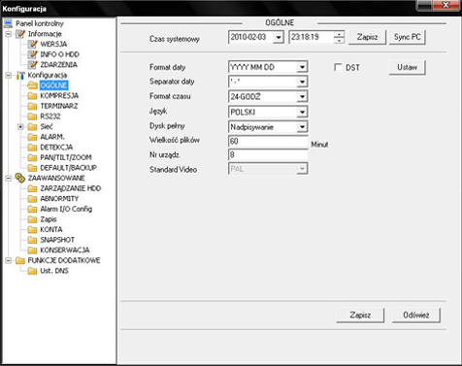Collapse the ZAAWANSOWANE tree node
Screen dimensions: 462x366
click(x=9, y=179)
